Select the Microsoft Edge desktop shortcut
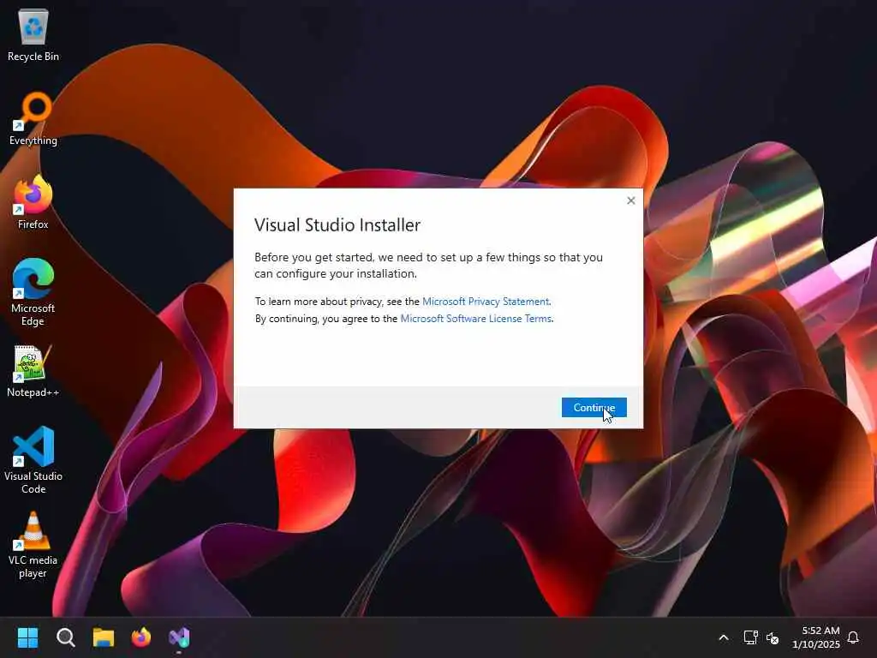The width and height of the screenshot is (877, 658). pyautogui.click(x=33, y=293)
